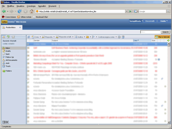Click the Bookmark this! bookmark
The width and height of the screenshot is (172, 129).
coord(40,17)
